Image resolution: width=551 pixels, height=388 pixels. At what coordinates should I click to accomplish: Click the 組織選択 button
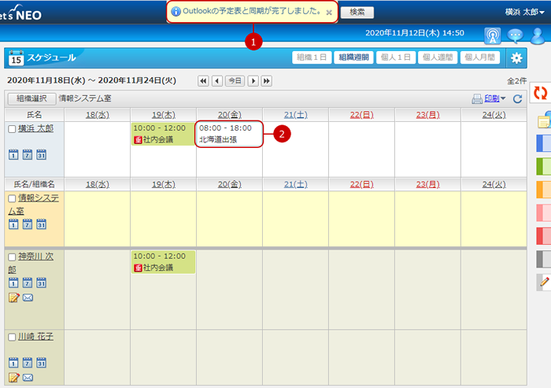pos(31,99)
